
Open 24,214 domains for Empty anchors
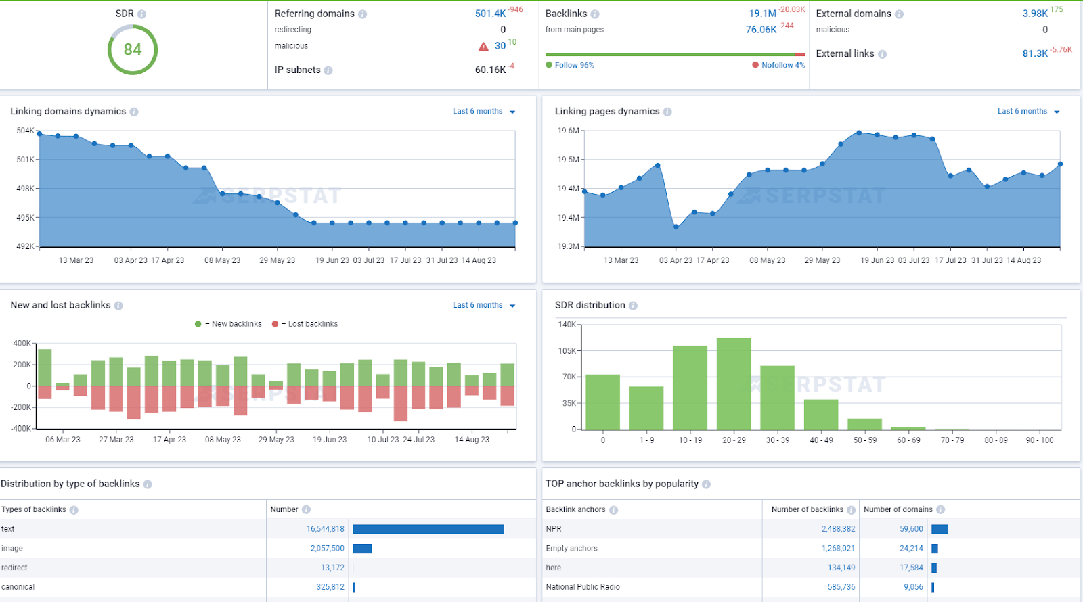coord(911,549)
